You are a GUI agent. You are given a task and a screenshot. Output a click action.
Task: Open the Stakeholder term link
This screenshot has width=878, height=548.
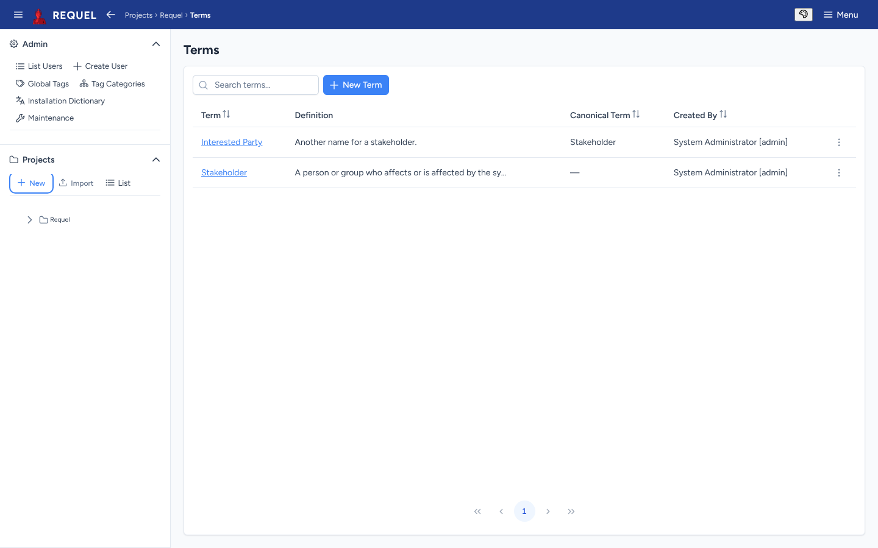[224, 173]
